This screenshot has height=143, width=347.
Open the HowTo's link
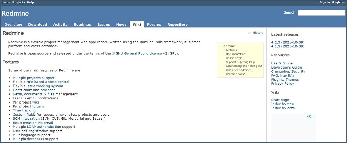287,75
